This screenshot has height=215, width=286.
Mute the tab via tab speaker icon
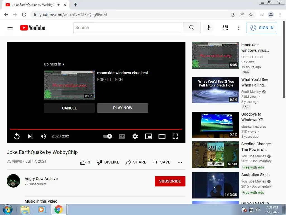tap(59, 5)
